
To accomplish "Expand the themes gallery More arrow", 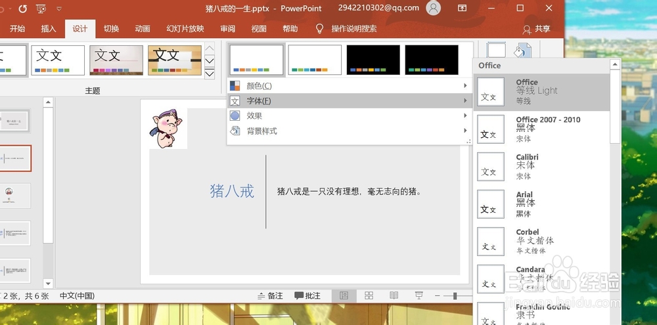I will (210, 74).
